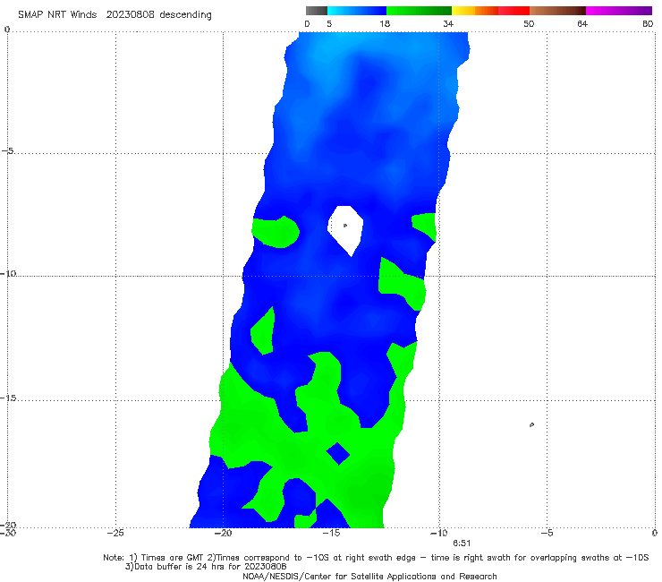Pick the yellow-orange segment of the color bar
This screenshot has height=582, width=662.
(474, 11)
